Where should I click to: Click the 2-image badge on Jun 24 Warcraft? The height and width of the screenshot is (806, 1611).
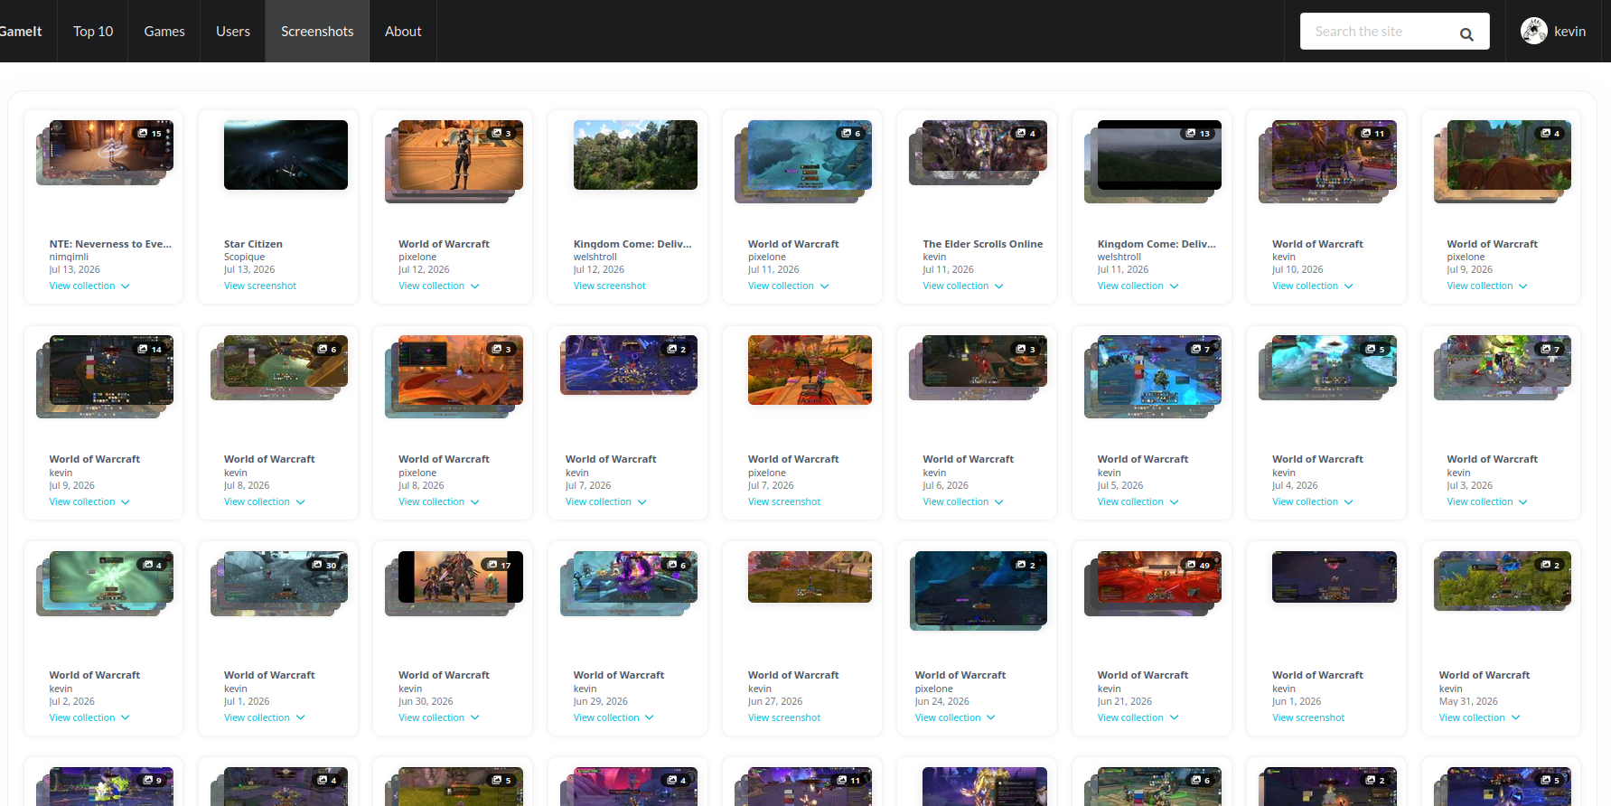point(1026,565)
